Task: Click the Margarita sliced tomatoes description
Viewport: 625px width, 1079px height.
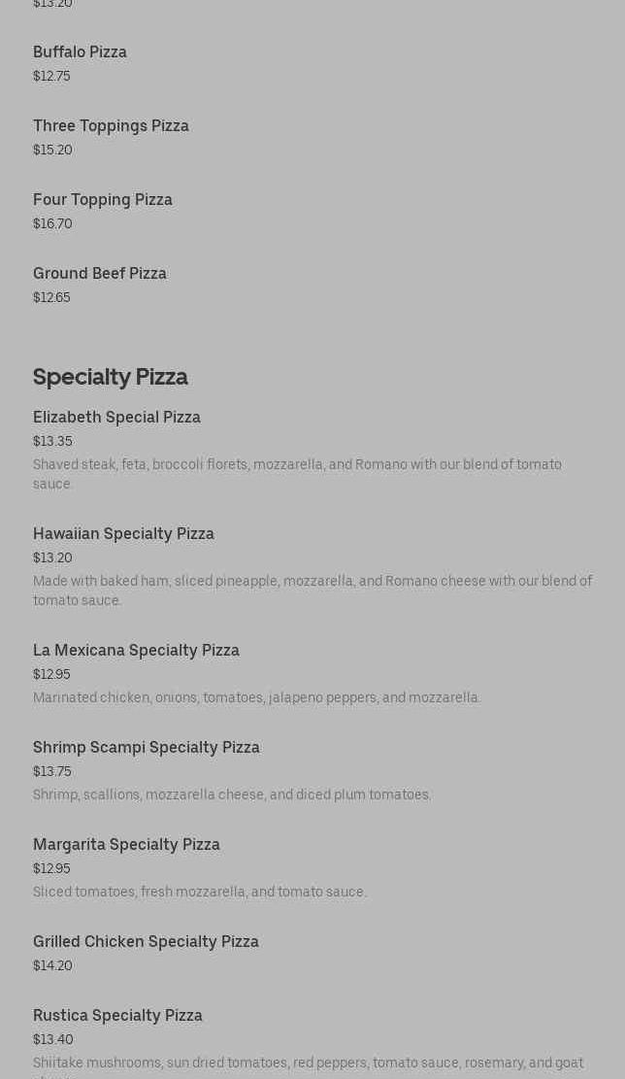Action: tap(200, 892)
